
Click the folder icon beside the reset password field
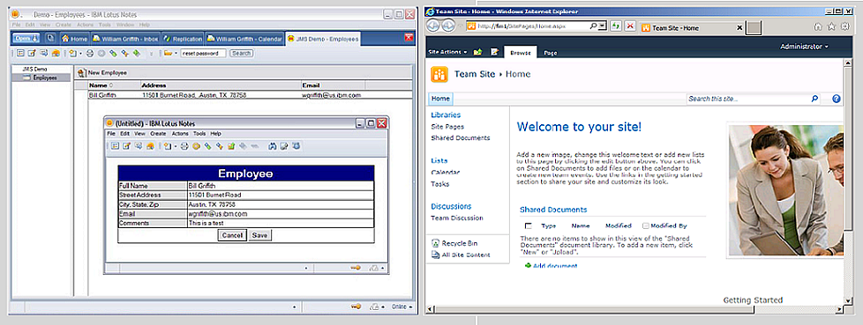tap(168, 53)
